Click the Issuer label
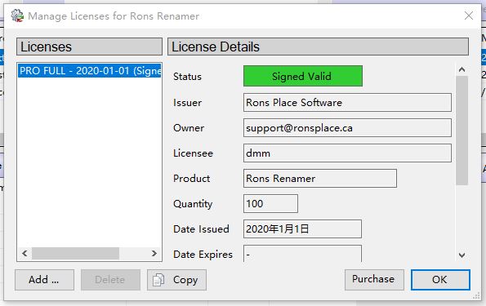The height and width of the screenshot is (306, 486). tap(187, 103)
